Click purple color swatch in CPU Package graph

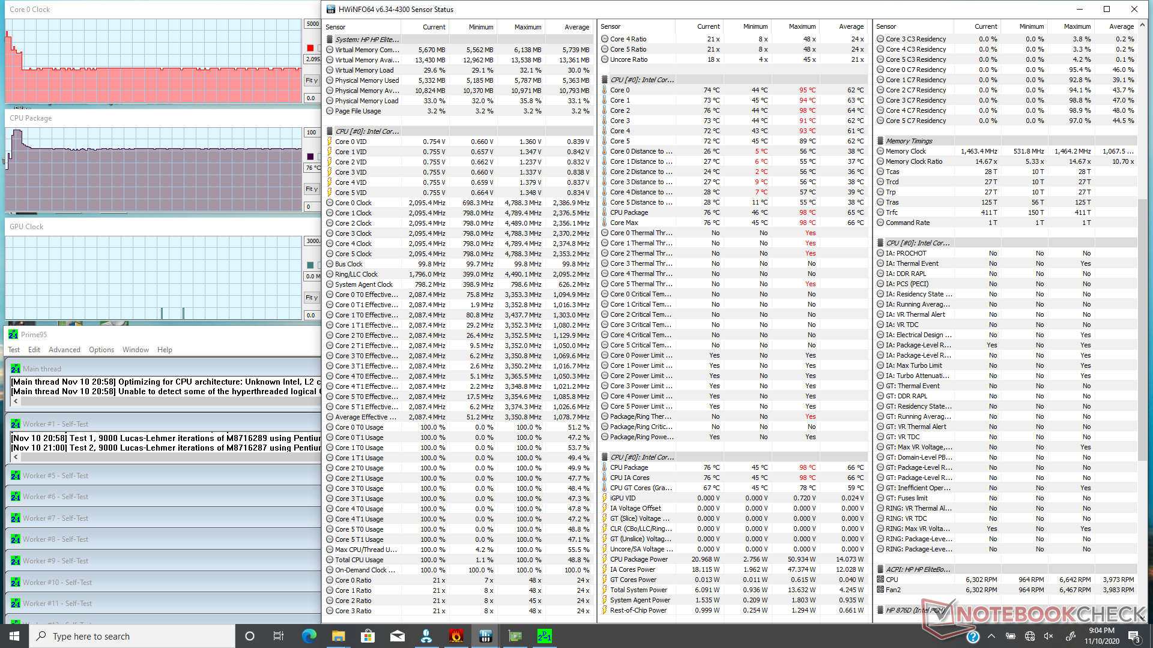click(310, 157)
